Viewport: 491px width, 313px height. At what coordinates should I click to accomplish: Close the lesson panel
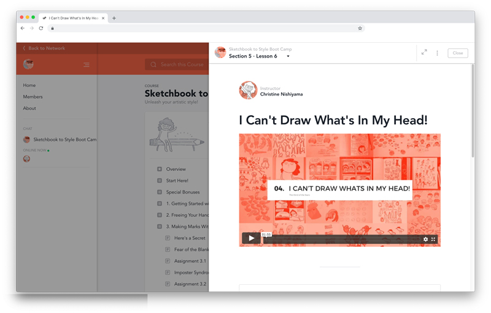coord(457,53)
